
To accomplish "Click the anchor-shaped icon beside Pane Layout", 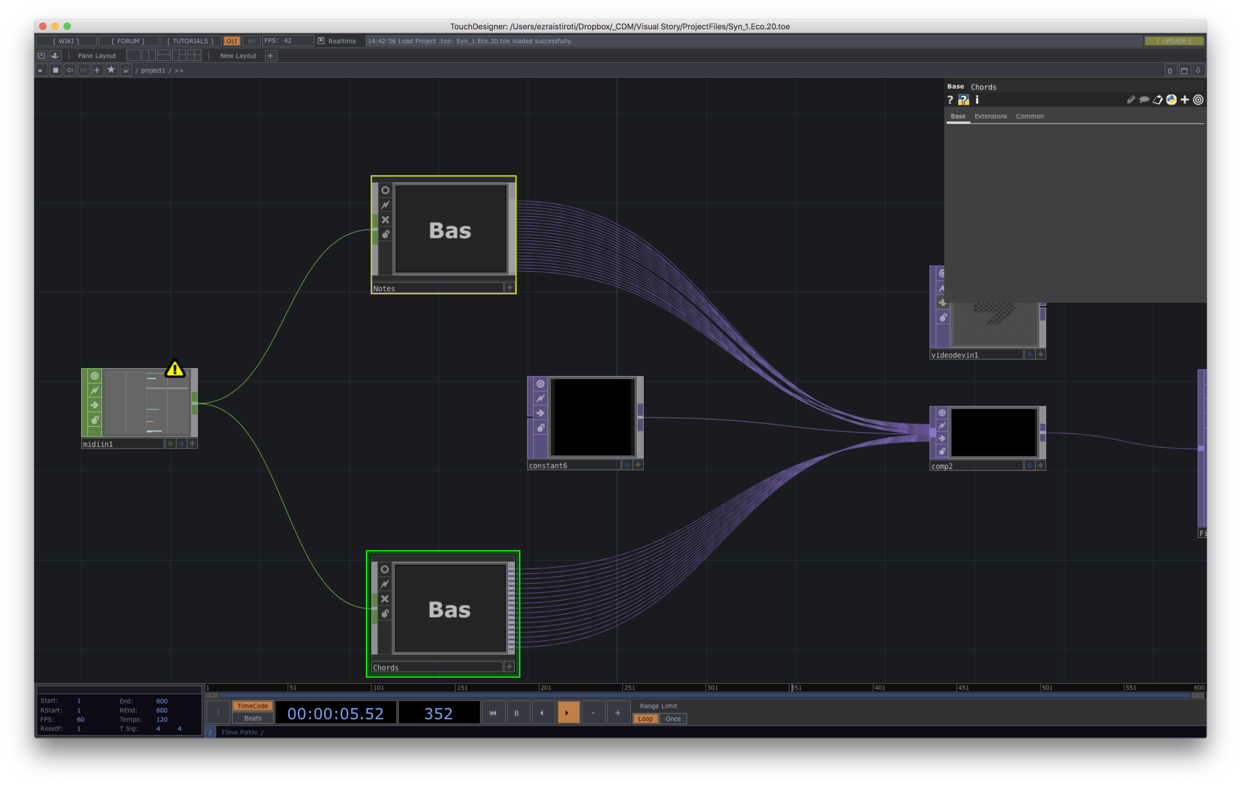I will pos(55,56).
